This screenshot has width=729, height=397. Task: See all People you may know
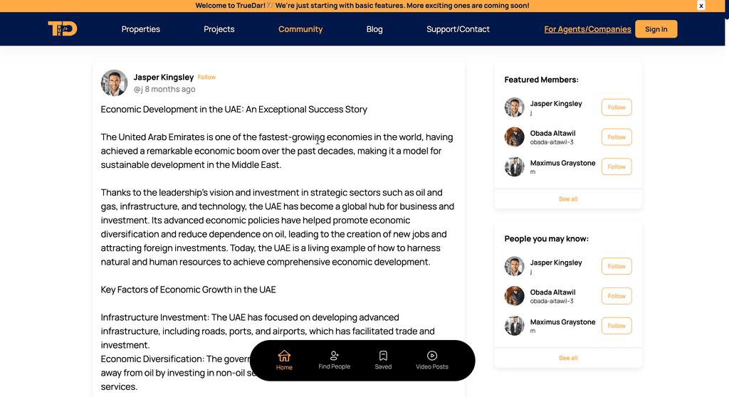568,358
